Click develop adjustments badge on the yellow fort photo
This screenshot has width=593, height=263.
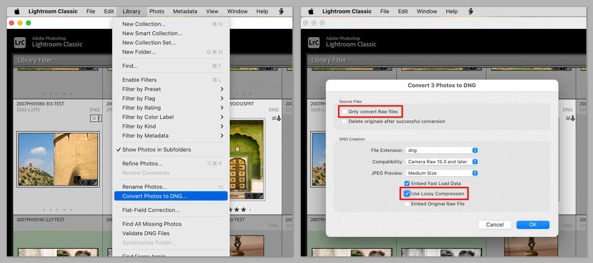[x=95, y=183]
